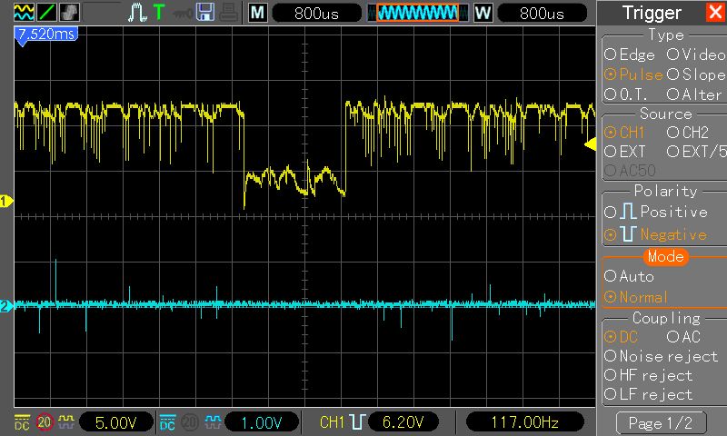
Task: Close the Trigger panel
Action: tap(715, 12)
